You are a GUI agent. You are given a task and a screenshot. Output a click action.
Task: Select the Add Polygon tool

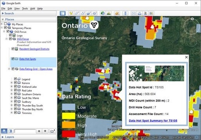click(x=77, y=13)
